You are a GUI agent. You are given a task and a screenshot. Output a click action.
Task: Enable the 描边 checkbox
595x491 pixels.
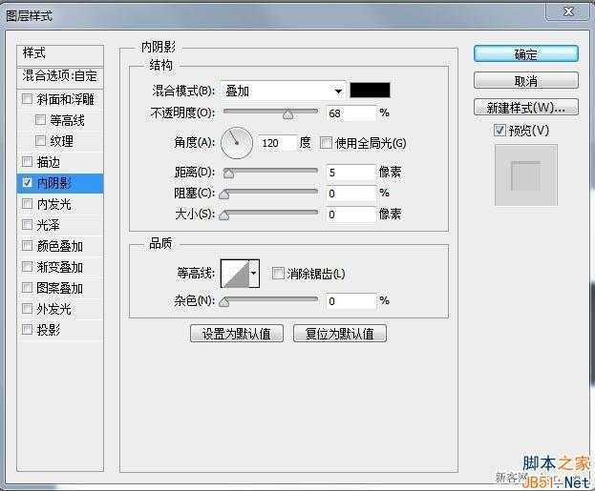(27, 162)
